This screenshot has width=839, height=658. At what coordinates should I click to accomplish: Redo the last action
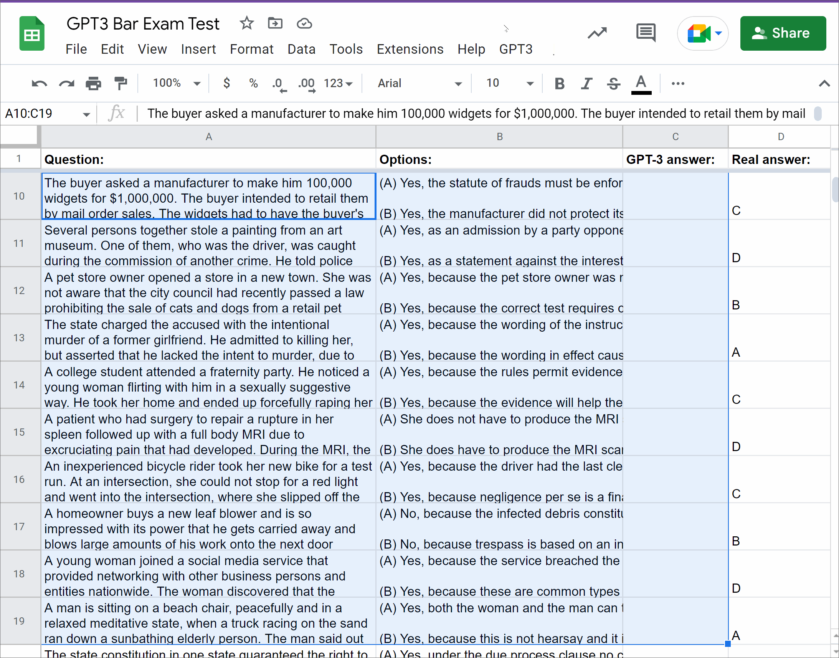66,83
